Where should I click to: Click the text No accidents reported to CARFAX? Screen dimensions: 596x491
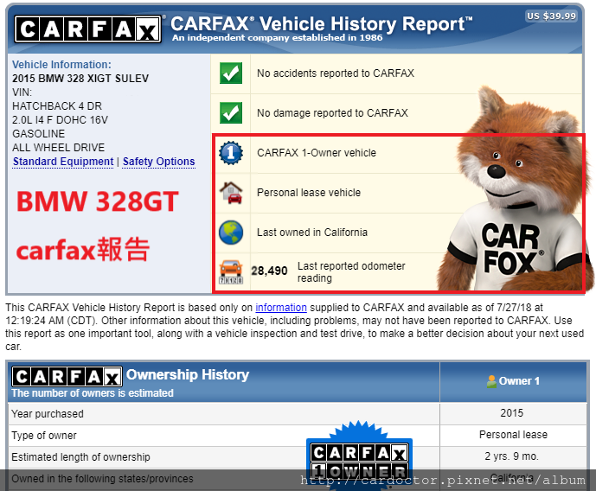(336, 73)
